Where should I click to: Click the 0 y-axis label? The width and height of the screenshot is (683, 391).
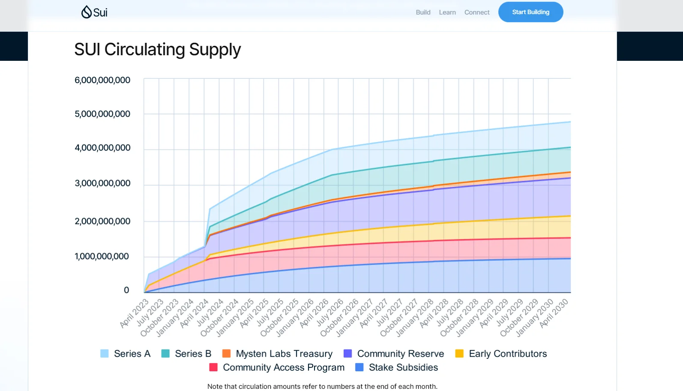[126, 290]
